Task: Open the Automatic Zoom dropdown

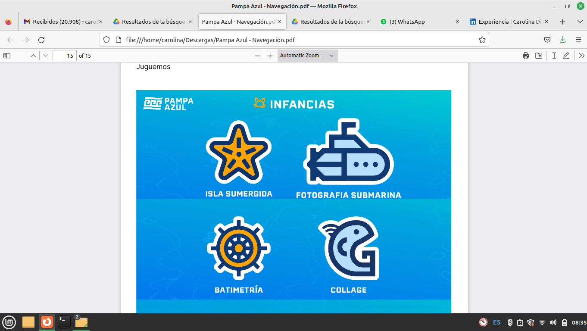Action: pyautogui.click(x=307, y=56)
